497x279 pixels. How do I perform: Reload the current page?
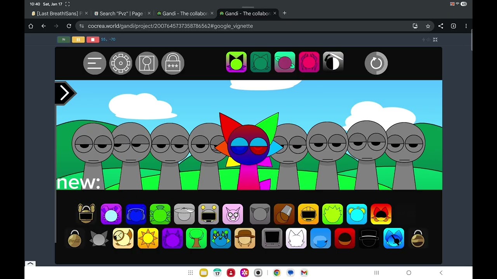tap(69, 26)
